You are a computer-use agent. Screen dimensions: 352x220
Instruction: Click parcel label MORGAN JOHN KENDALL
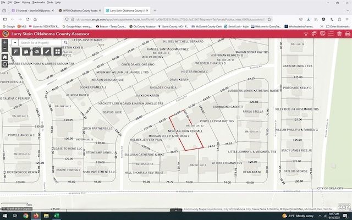click(185, 131)
